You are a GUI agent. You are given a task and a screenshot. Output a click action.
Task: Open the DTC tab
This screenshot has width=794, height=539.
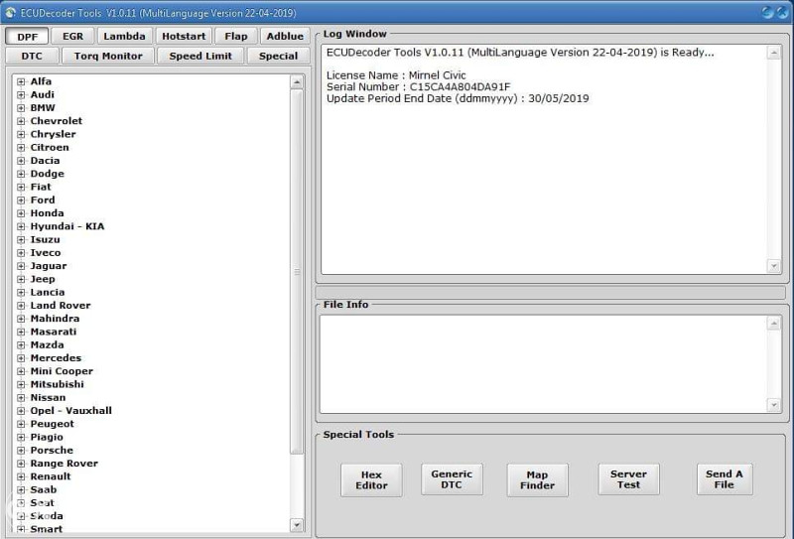[x=32, y=56]
